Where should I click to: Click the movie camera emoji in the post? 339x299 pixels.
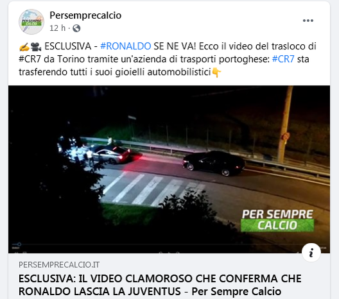[x=36, y=47]
